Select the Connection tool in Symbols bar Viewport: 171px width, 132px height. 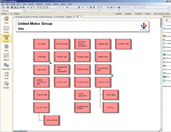[164, 25]
